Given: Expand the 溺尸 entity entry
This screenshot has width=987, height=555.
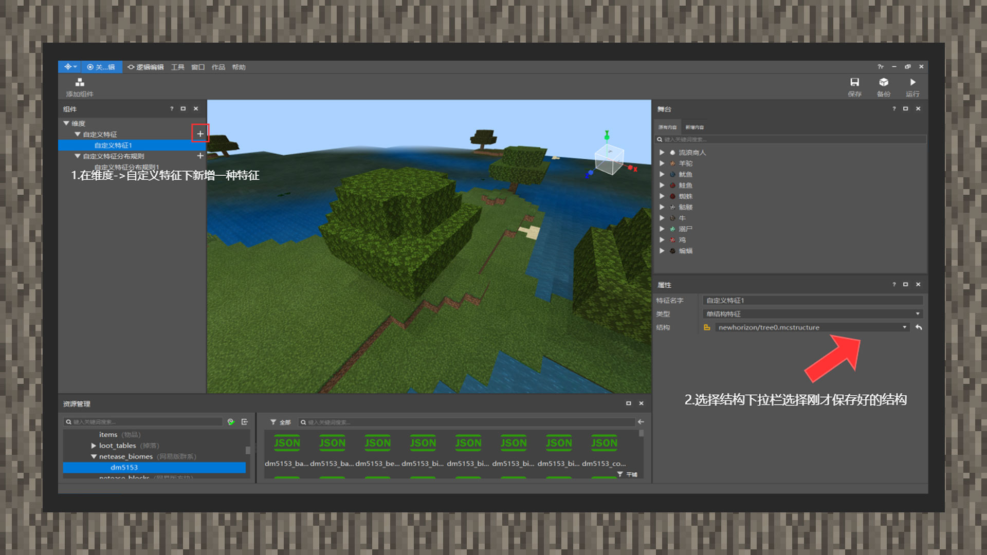Looking at the screenshot, I should click(x=662, y=229).
